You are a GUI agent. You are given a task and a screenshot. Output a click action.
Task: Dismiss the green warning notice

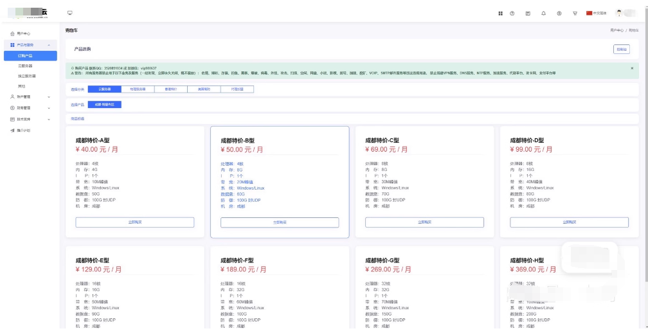click(632, 67)
